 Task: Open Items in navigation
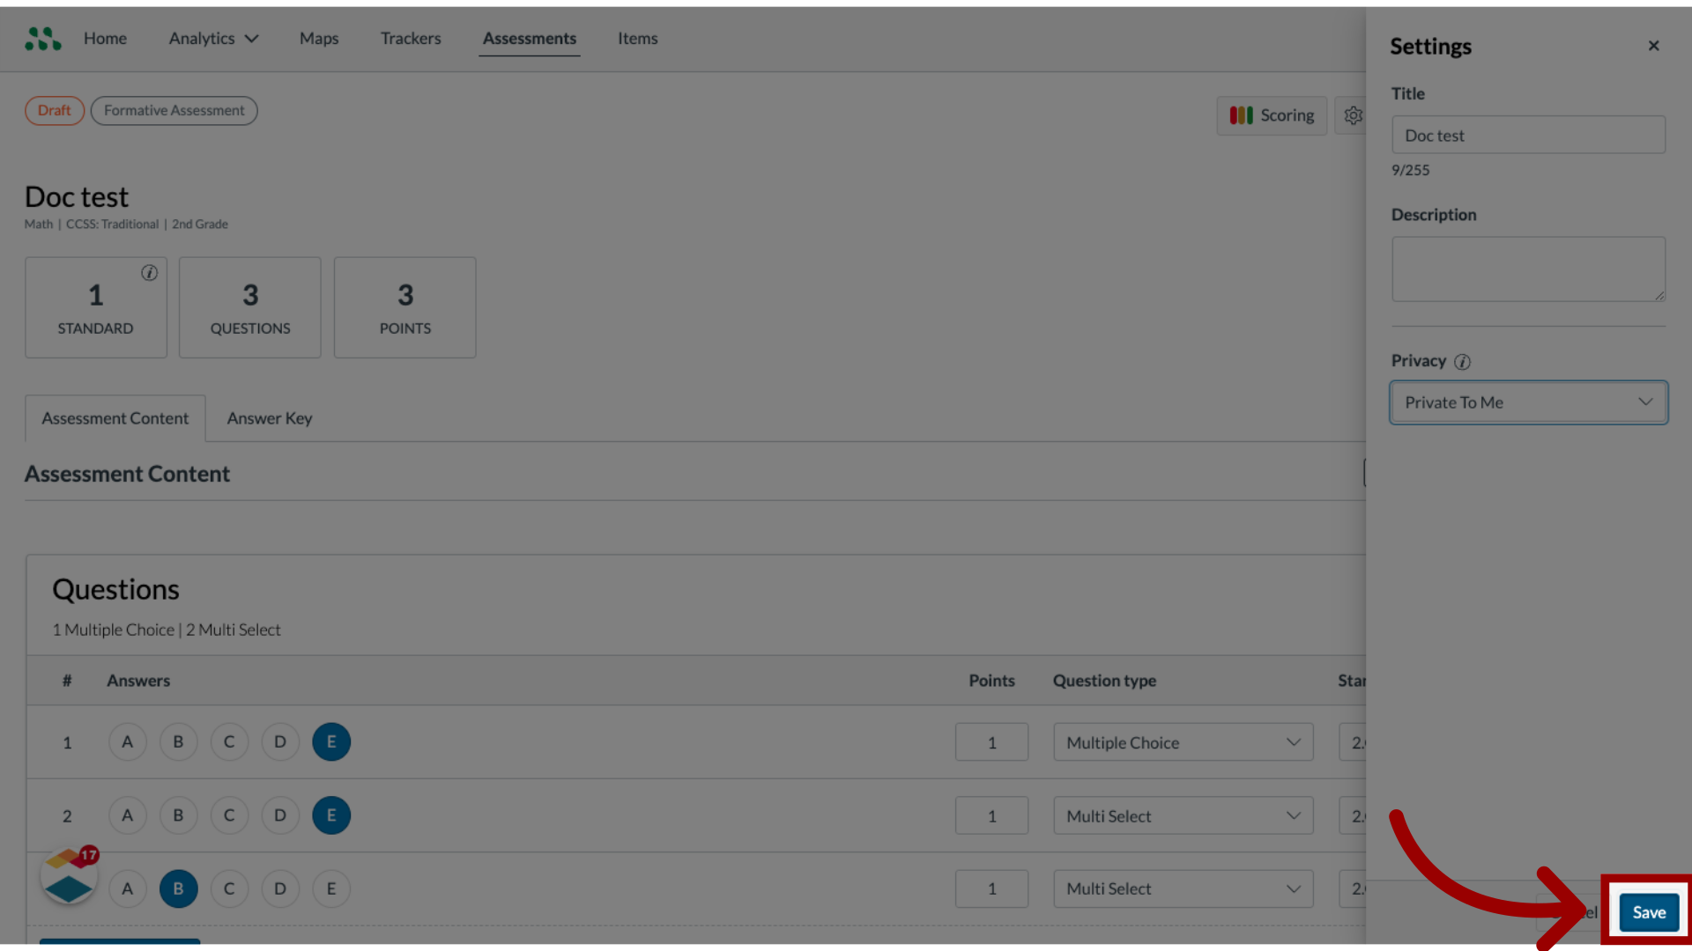click(x=637, y=39)
